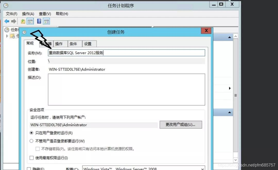Screen dimensions: 278x170
Task: Select the Task Scheduler root node clock icon
Action: 7,30
